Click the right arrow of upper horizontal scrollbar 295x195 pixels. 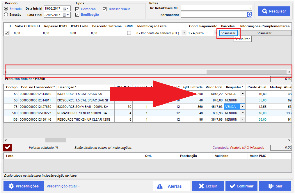point(289,72)
